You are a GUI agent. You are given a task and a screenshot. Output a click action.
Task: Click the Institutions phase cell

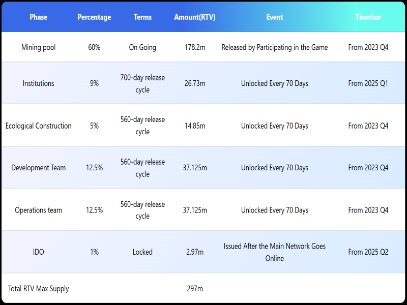point(38,83)
